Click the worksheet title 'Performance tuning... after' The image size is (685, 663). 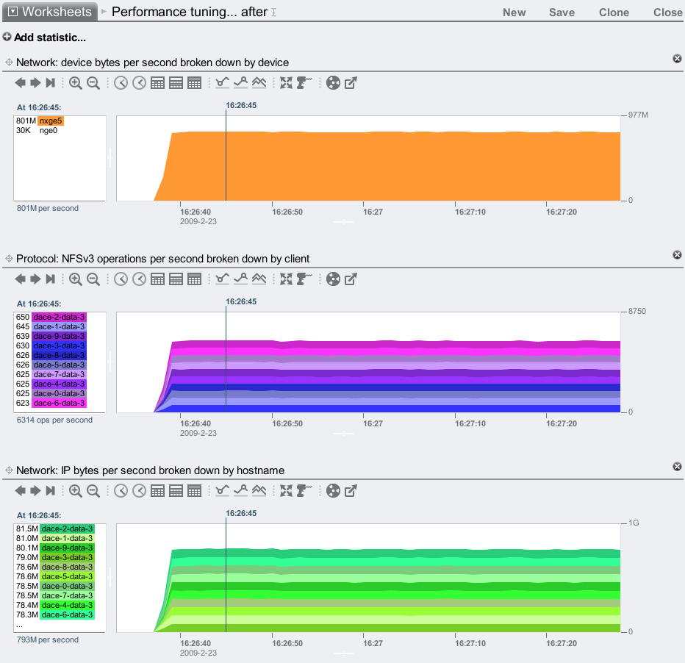point(189,12)
